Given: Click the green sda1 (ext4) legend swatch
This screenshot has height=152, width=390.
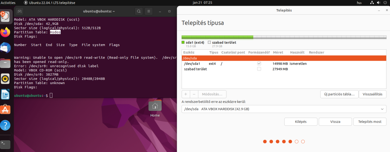Looking at the screenshot, I should point(183,43).
